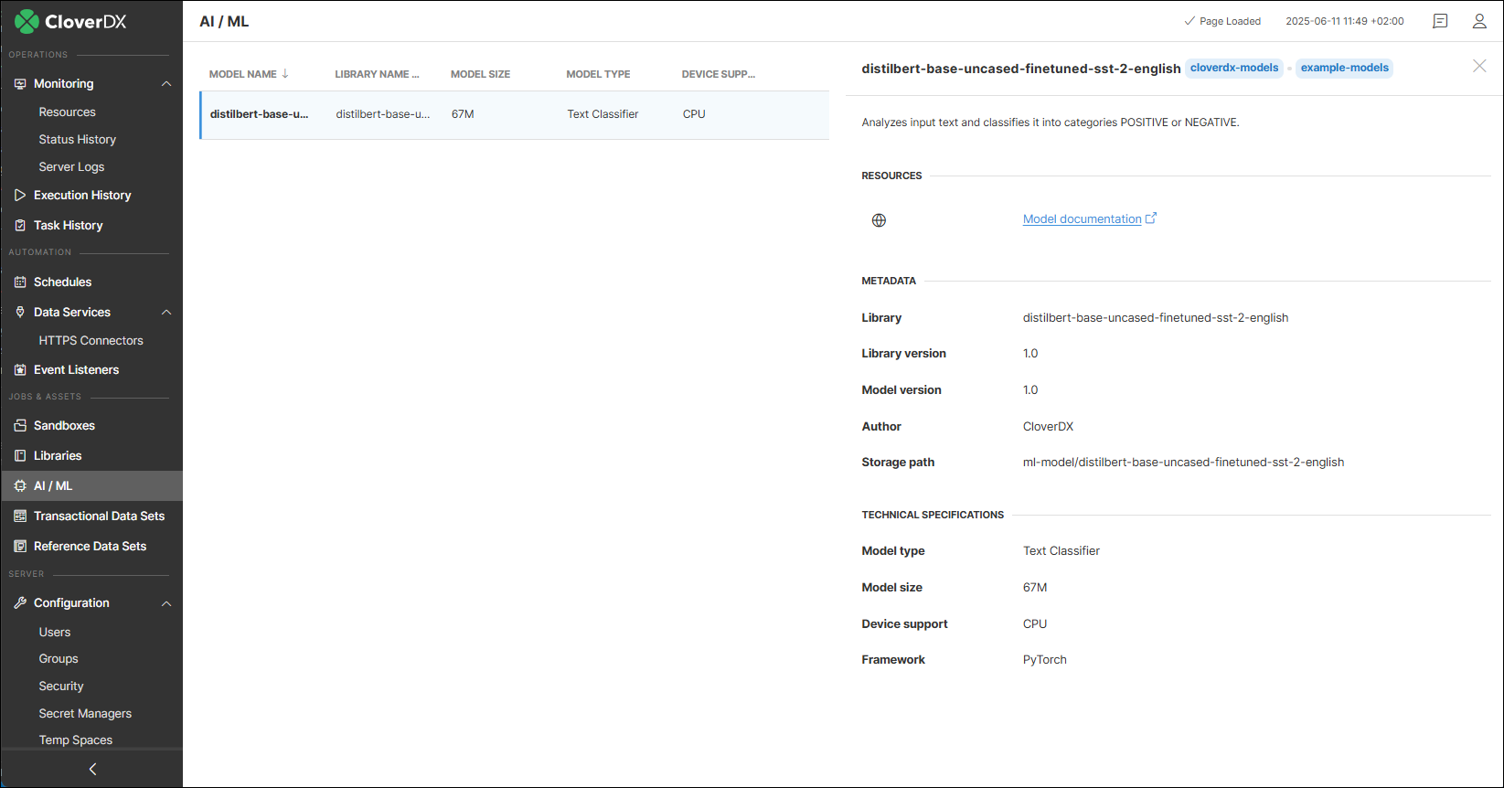Click the Libraries icon in sidebar
1504x788 pixels.
click(20, 456)
